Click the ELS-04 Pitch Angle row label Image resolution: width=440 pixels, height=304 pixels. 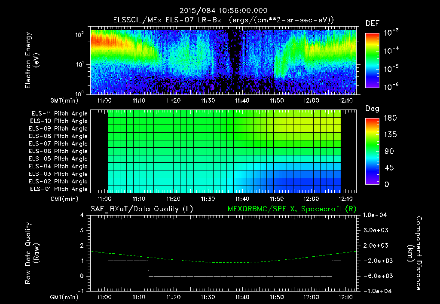click(58, 166)
